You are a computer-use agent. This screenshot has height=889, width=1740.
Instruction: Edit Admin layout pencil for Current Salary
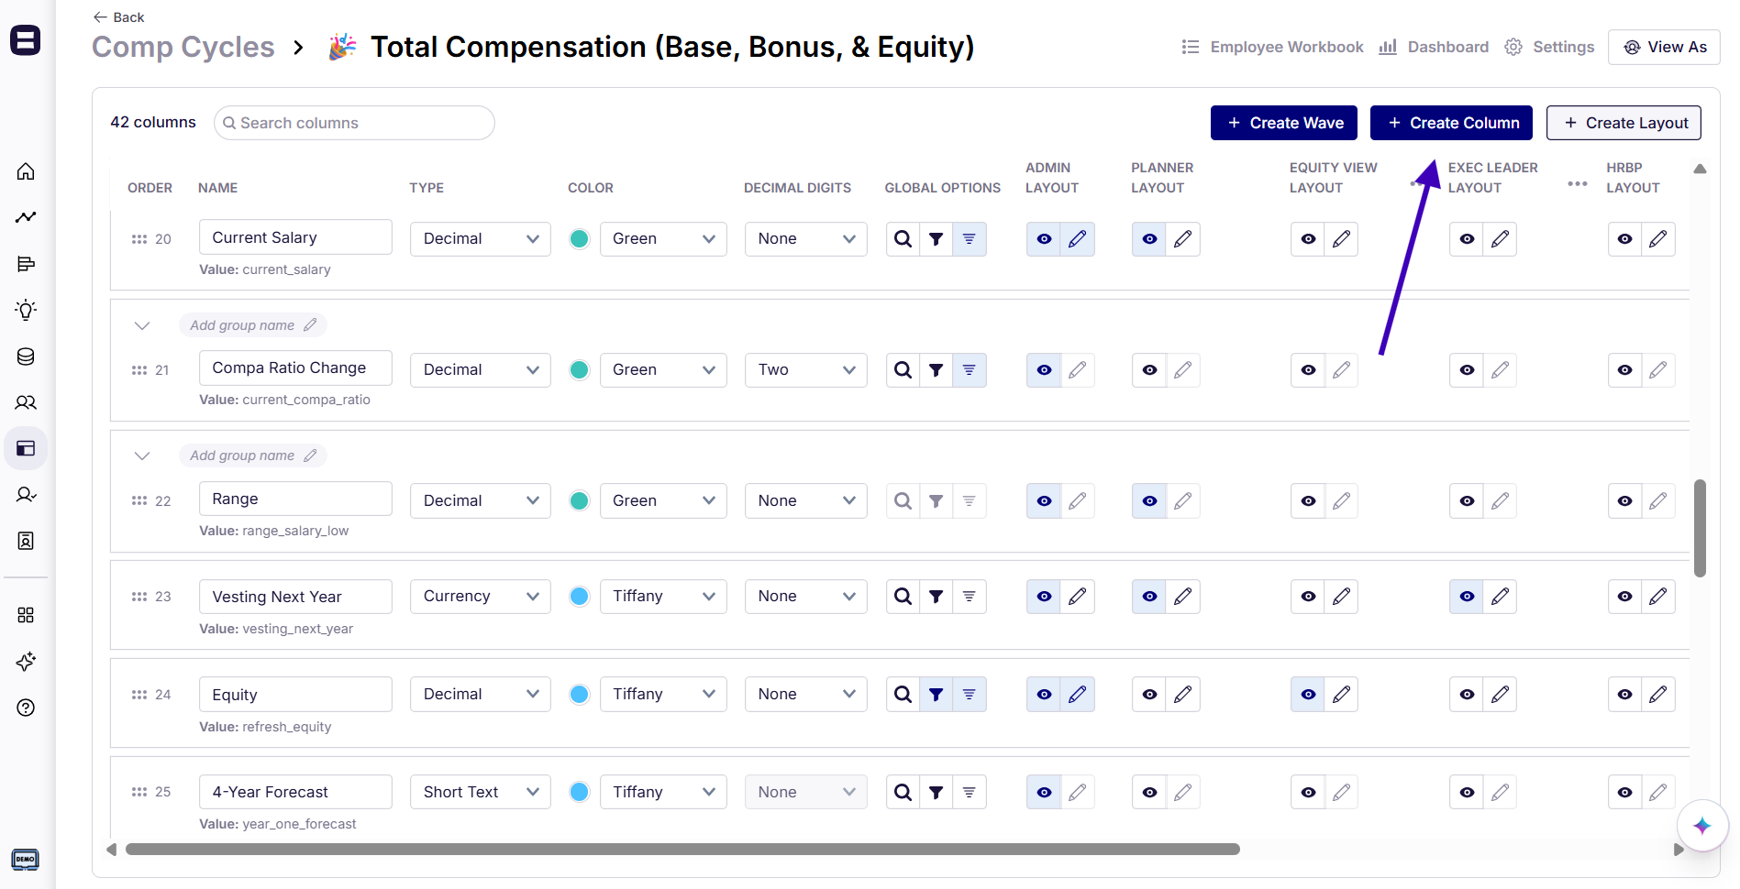(x=1077, y=239)
